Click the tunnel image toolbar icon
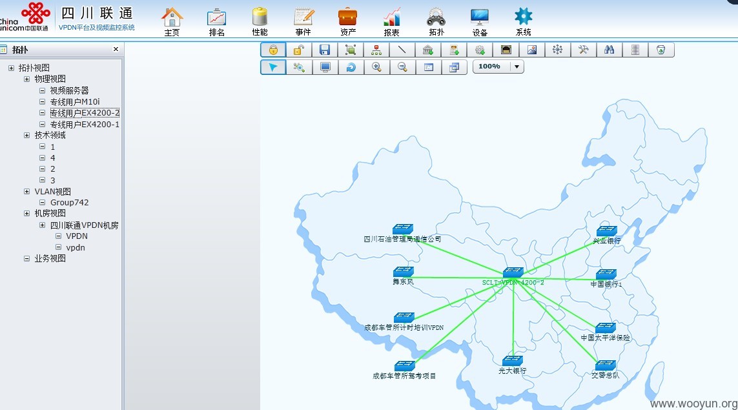Image resolution: width=738 pixels, height=410 pixels. [506, 50]
